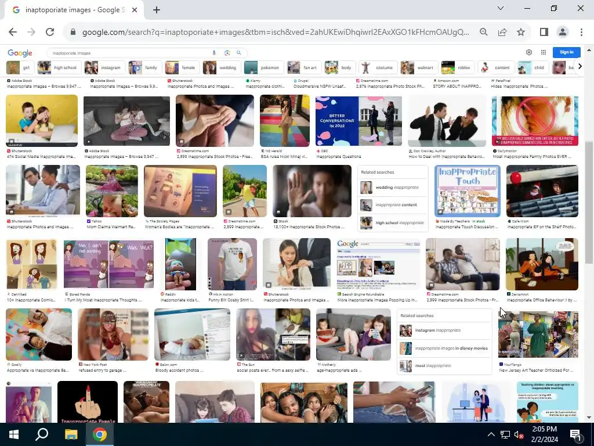Filter results by 'high school' chip
This screenshot has height=446, width=594.
[x=59, y=67]
